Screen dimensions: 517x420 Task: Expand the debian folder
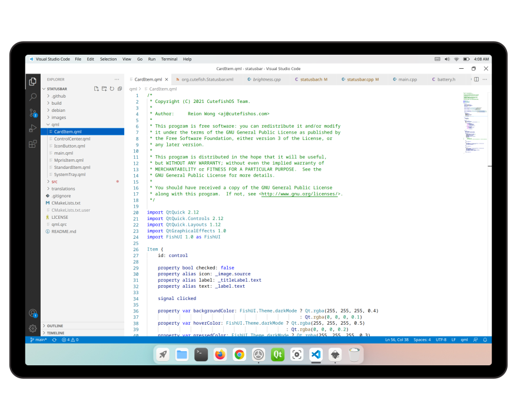pos(82,111)
